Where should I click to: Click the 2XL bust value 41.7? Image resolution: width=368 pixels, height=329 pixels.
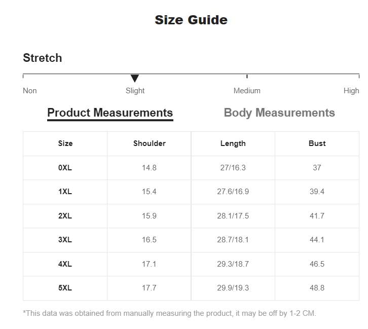[x=317, y=216]
